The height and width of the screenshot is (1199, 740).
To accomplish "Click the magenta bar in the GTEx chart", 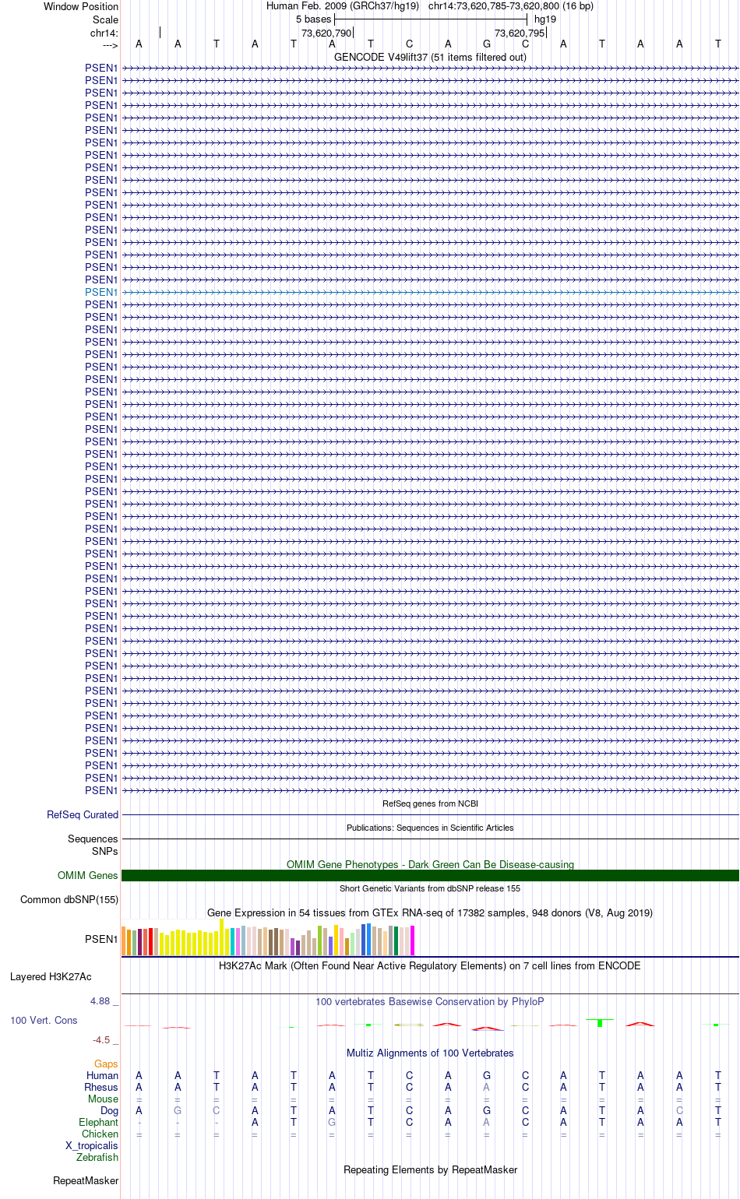I will 412,941.
